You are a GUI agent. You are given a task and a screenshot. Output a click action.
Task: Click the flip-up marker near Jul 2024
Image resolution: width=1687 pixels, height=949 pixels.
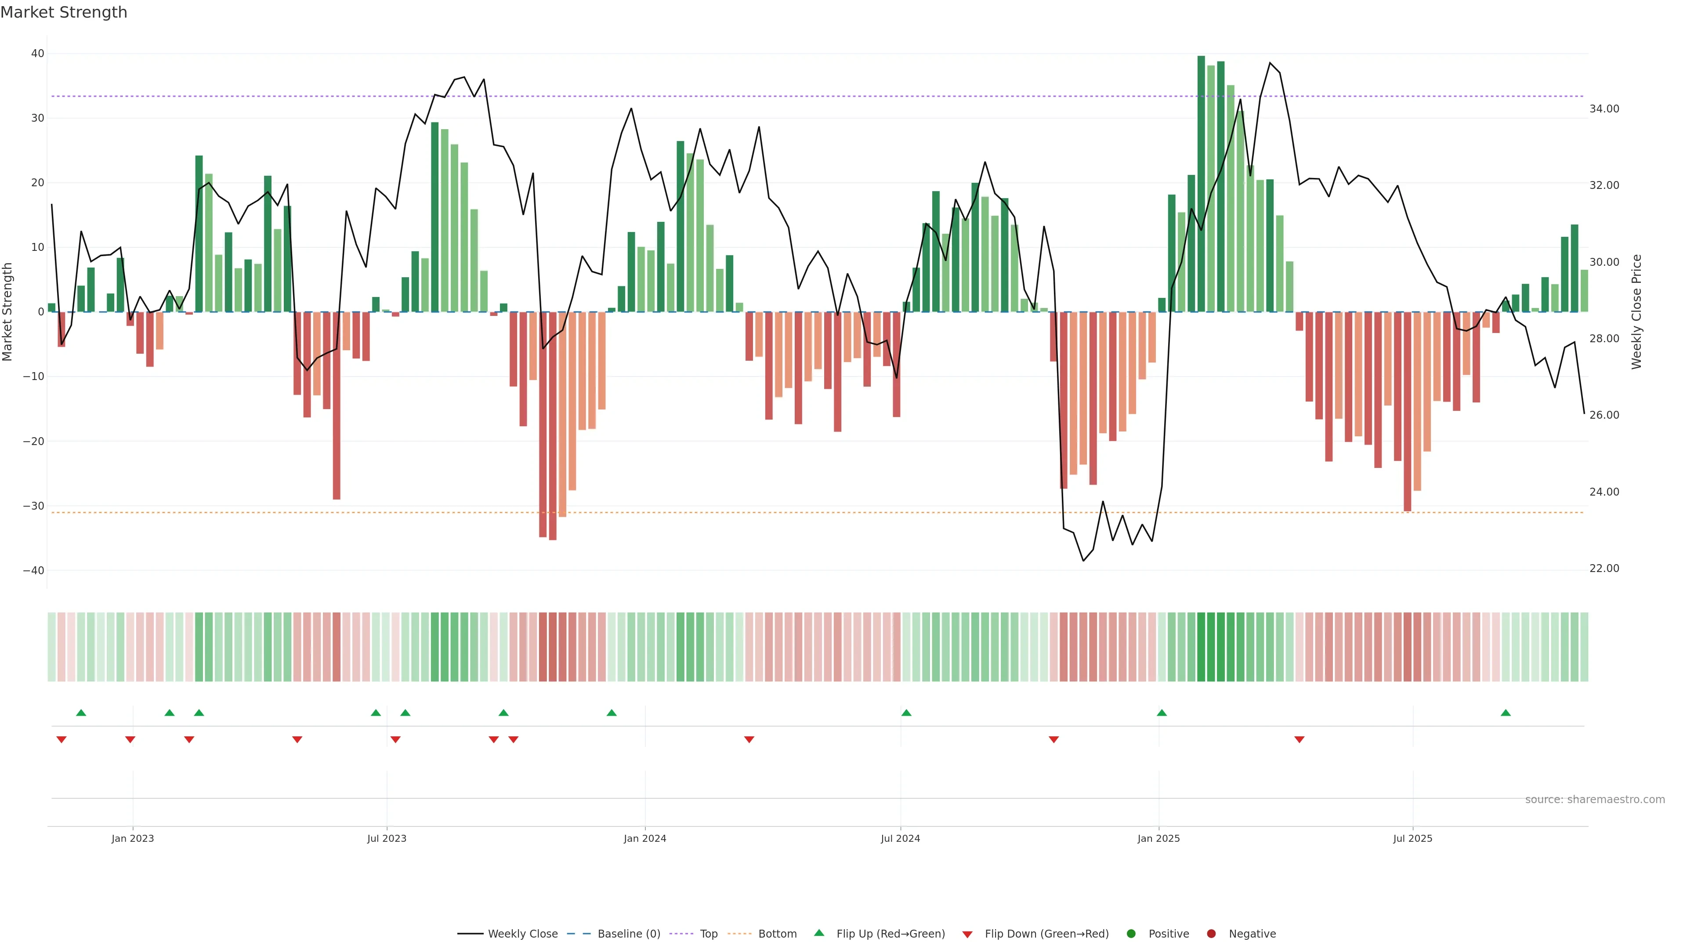(x=906, y=713)
